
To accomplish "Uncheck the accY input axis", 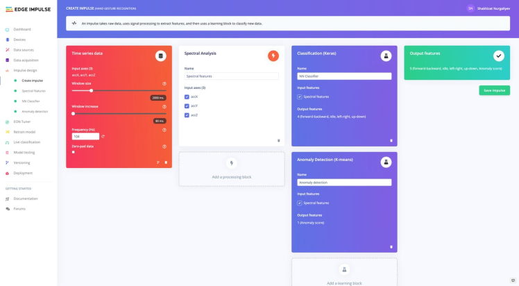I will click(187, 106).
